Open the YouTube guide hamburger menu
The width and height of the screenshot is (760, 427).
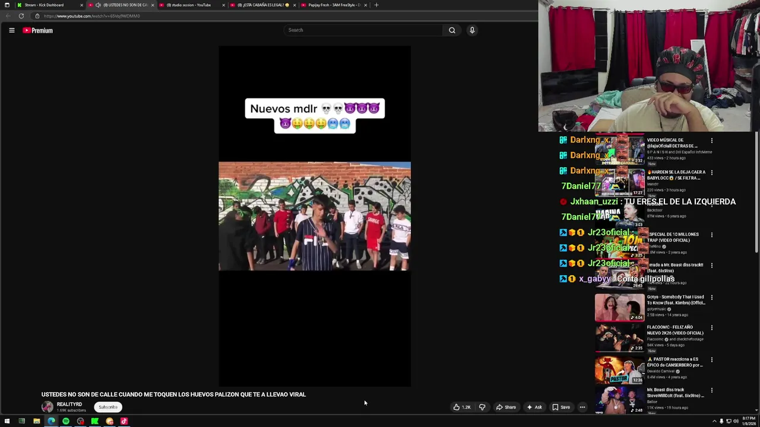[11, 30]
